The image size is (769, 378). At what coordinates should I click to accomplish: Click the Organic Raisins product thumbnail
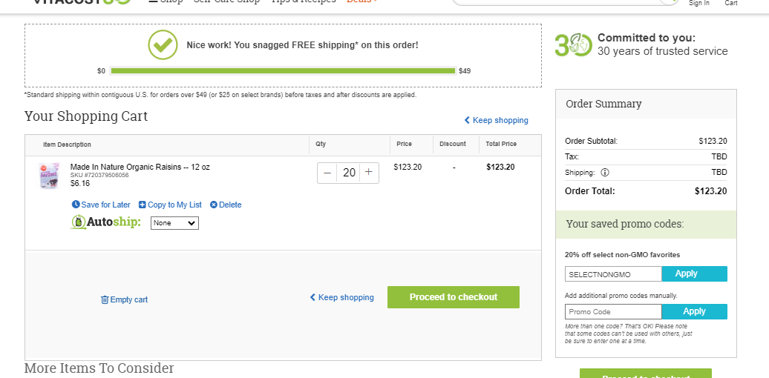pyautogui.click(x=48, y=176)
